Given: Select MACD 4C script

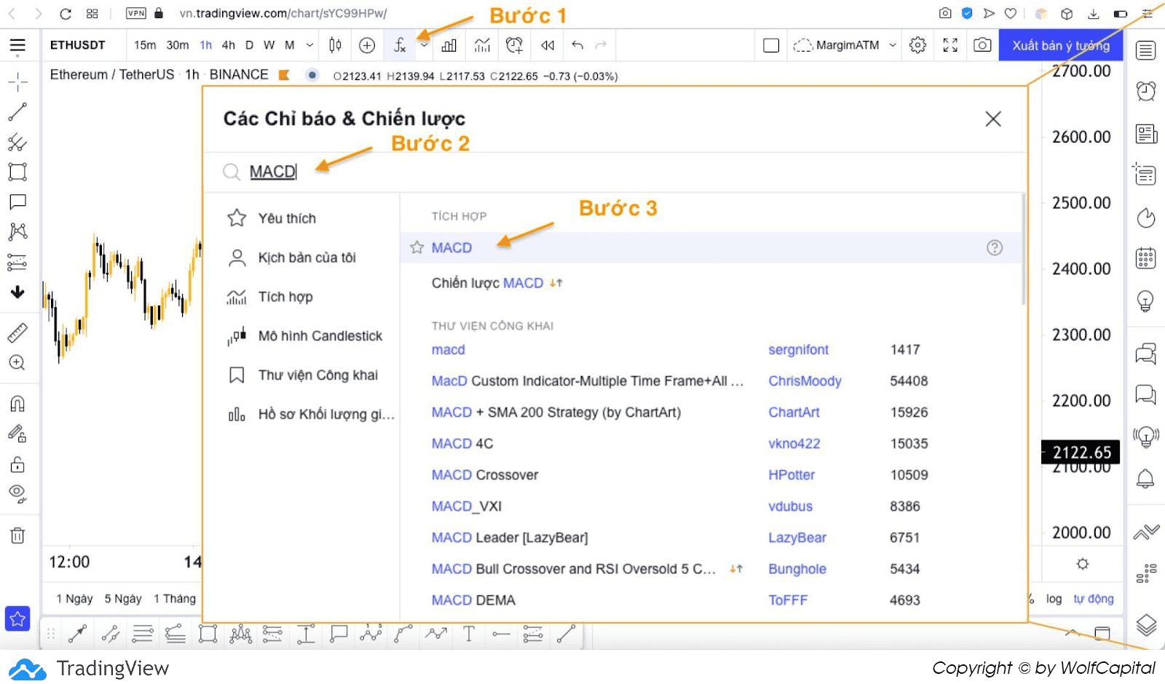Looking at the screenshot, I should click(x=462, y=444).
